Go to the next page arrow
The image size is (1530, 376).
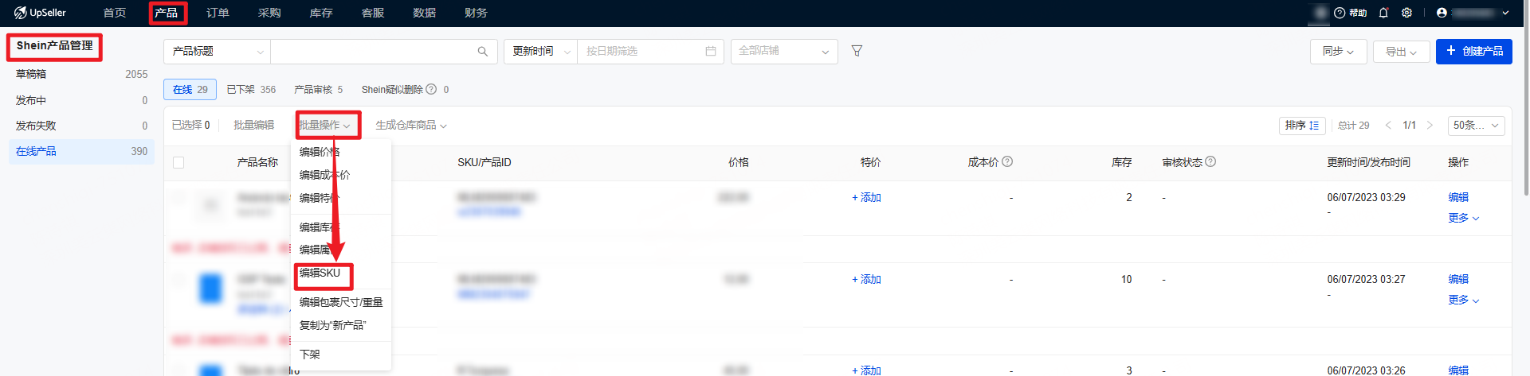coord(1430,125)
